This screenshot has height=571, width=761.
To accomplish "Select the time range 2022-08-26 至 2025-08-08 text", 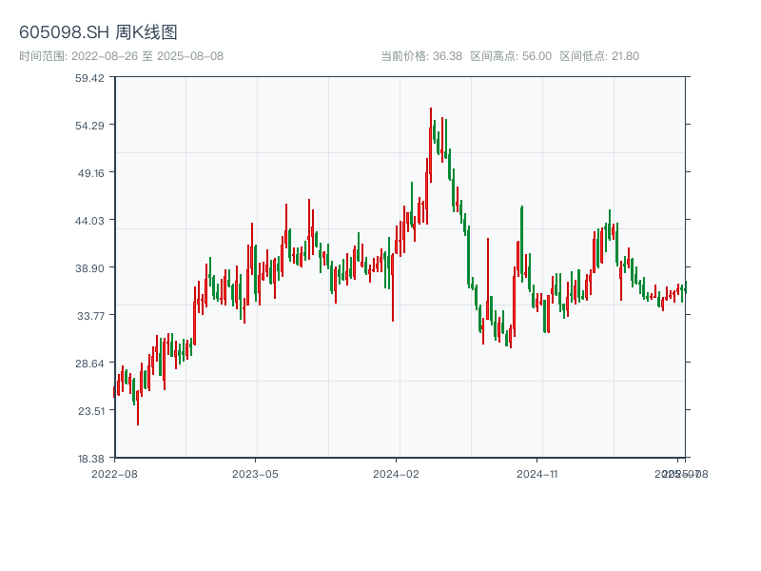I will tap(122, 56).
